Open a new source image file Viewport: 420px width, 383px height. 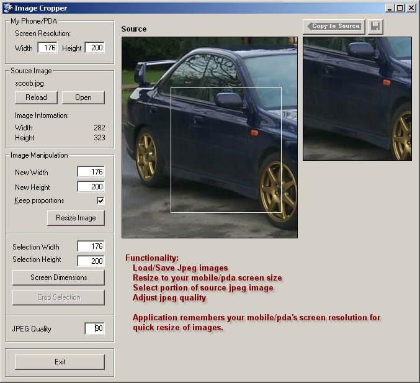pos(83,97)
